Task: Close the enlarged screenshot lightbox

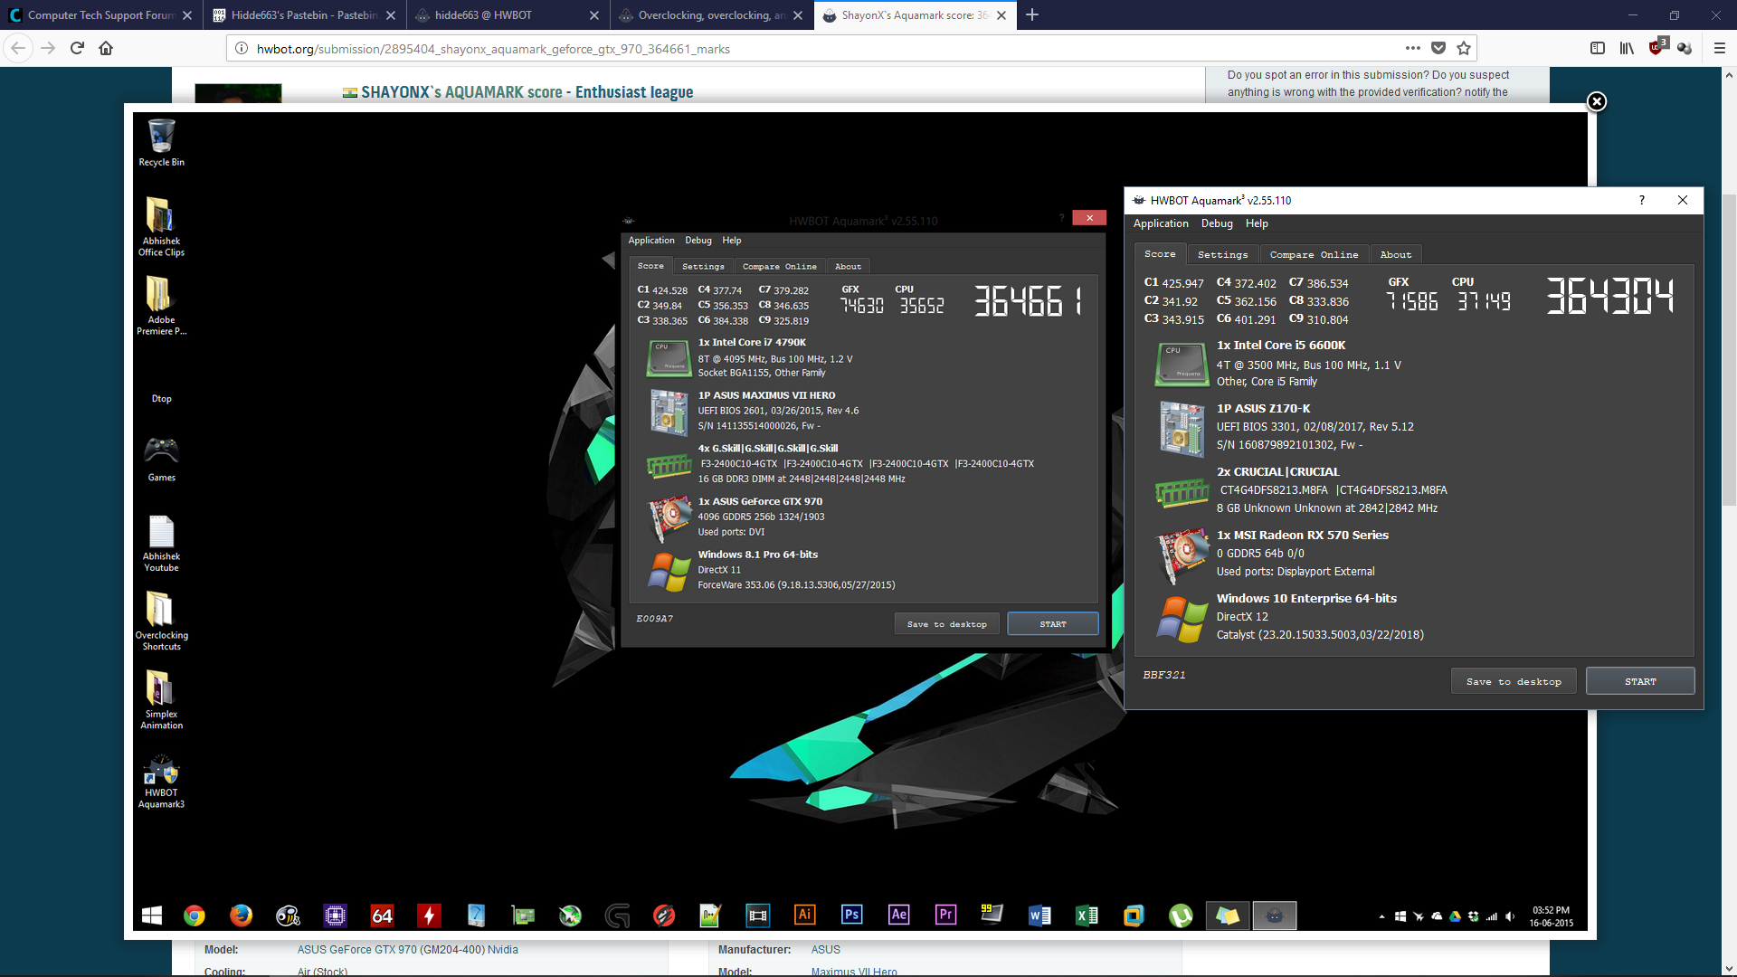Action: 1597,101
